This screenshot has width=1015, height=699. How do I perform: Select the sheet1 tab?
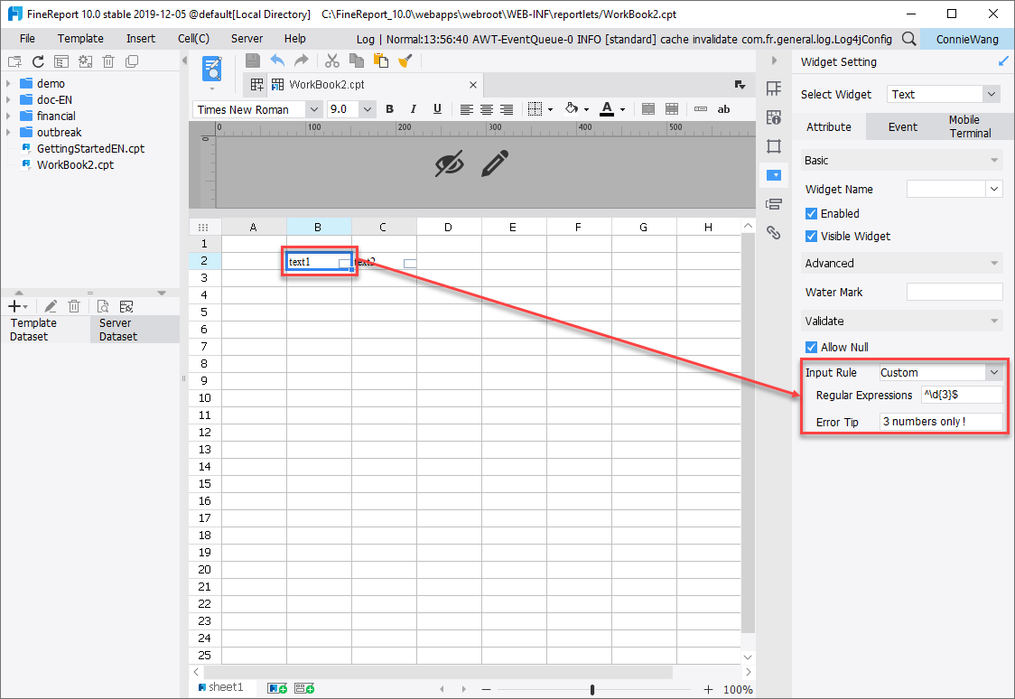tap(221, 687)
